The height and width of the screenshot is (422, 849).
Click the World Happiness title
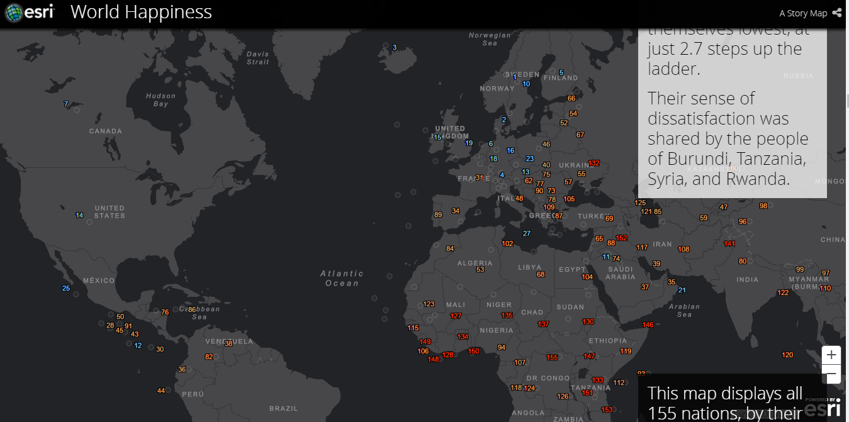(141, 12)
